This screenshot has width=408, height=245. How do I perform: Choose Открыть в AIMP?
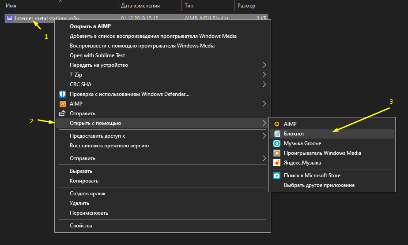[162, 26]
